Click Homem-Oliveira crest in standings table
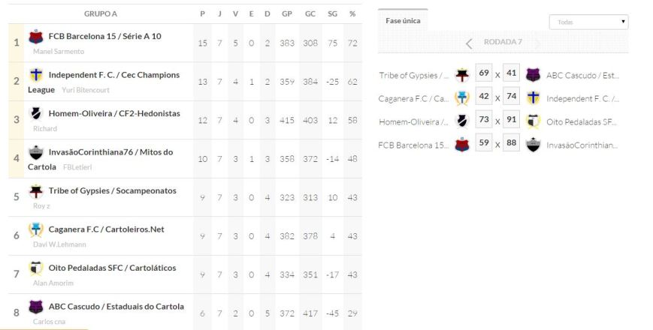Viewport: 653px width, 330px height. (36, 113)
